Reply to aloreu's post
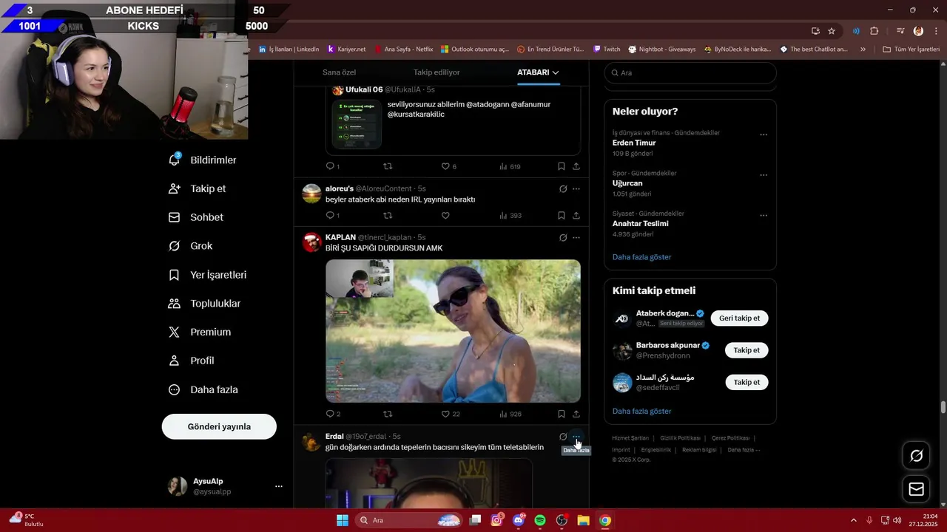 pos(332,216)
